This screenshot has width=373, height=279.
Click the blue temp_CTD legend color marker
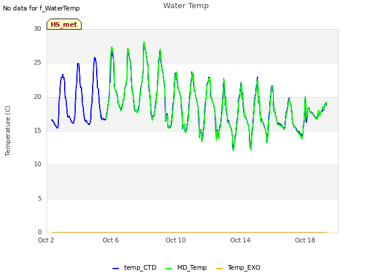point(115,269)
